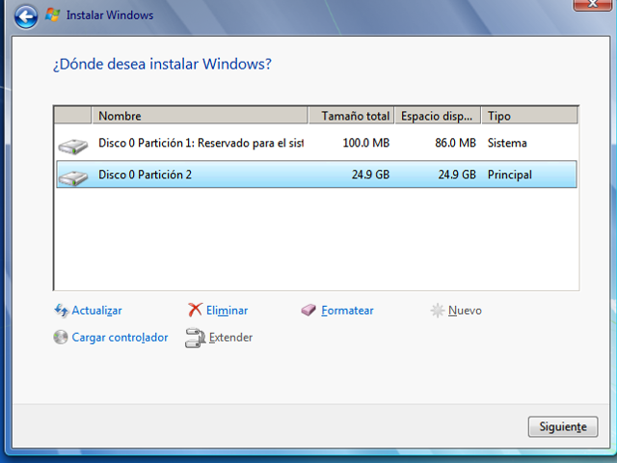Viewport: 617px width, 463px height.
Task: Click the pink eraser Formatear icon
Action: point(308,311)
